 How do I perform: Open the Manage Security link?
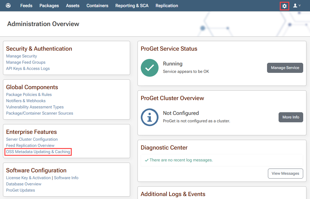tap(22, 56)
